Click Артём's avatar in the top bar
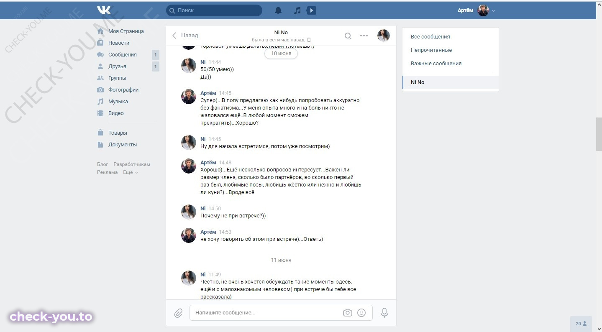Screen dimensions: 602x332 [x=483, y=10]
